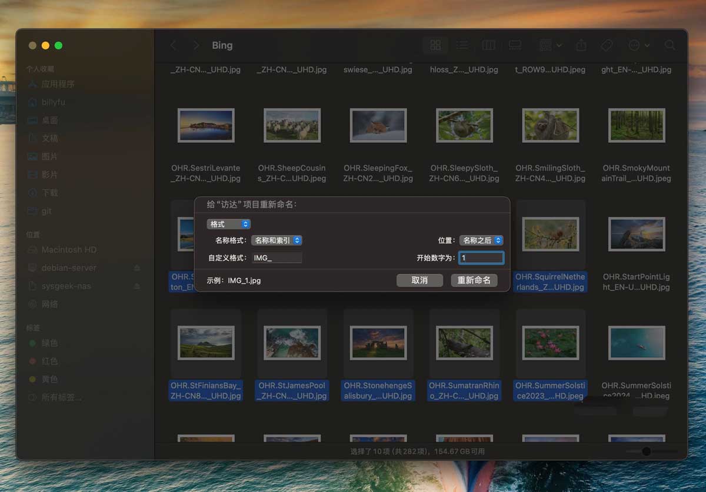
Task: Switch to icon grid view
Action: pos(435,45)
